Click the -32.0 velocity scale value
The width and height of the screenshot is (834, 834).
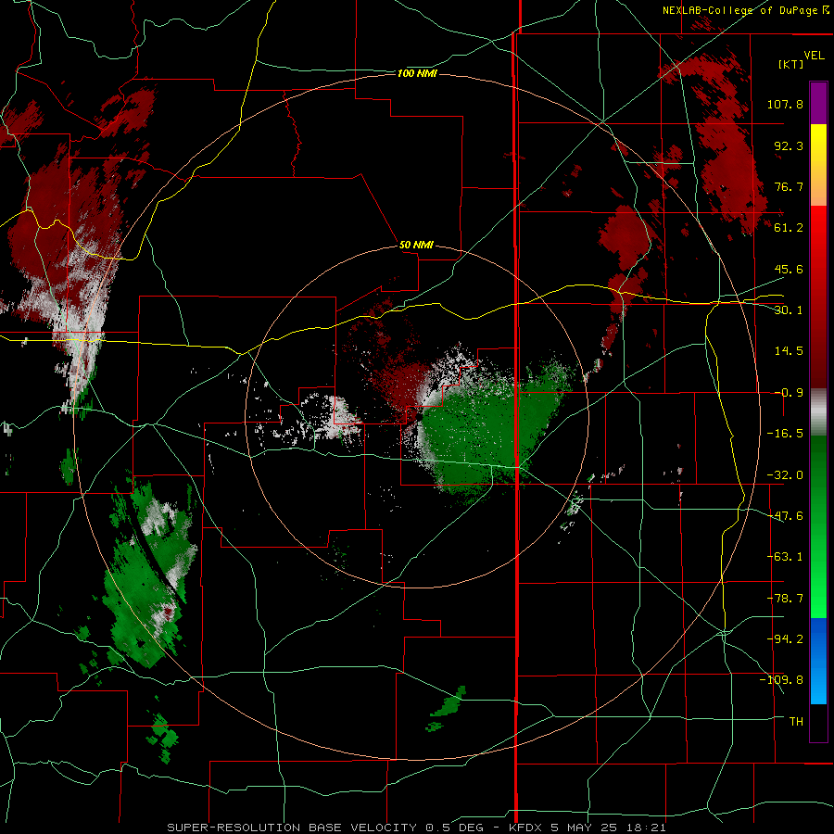pyautogui.click(x=785, y=475)
